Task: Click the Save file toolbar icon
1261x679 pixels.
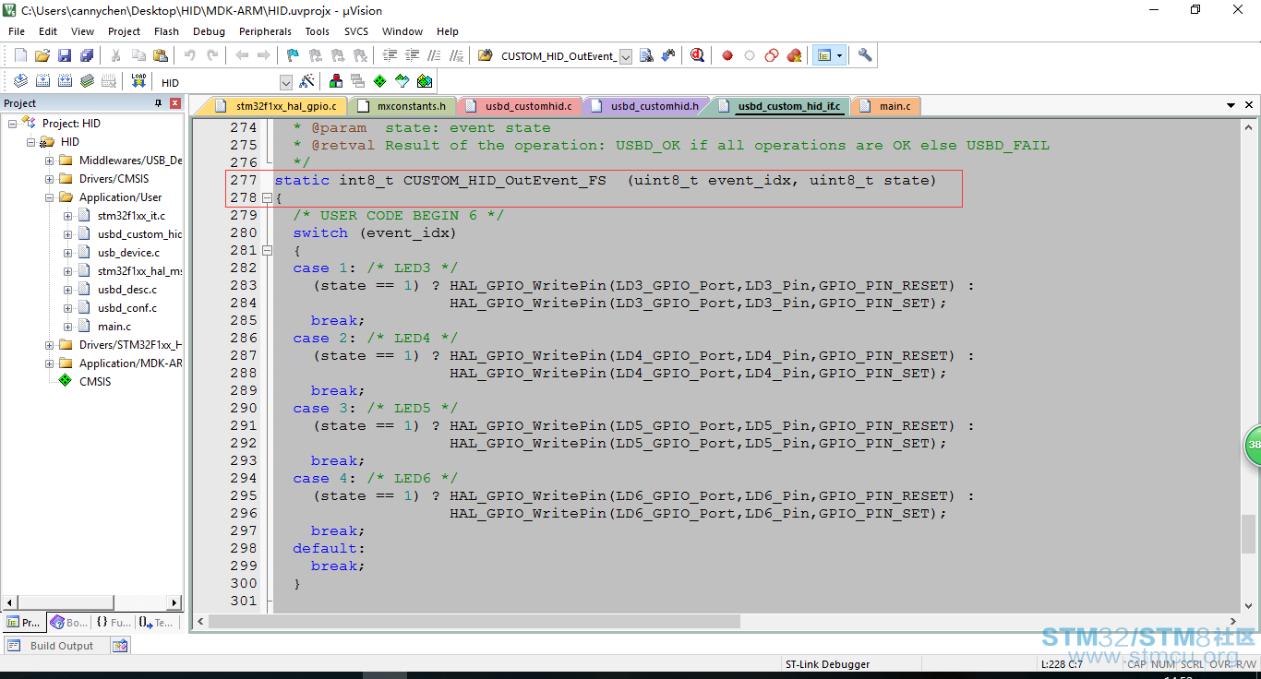Action: point(65,55)
